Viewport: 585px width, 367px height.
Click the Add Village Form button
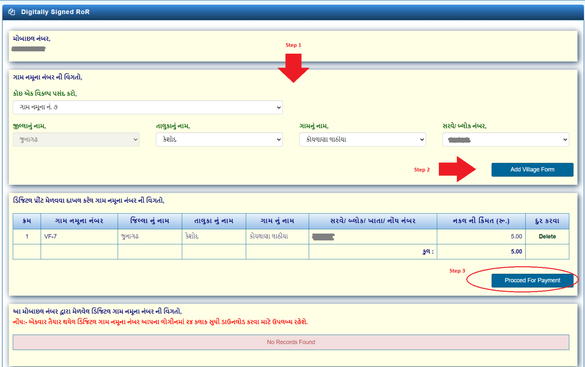(532, 170)
